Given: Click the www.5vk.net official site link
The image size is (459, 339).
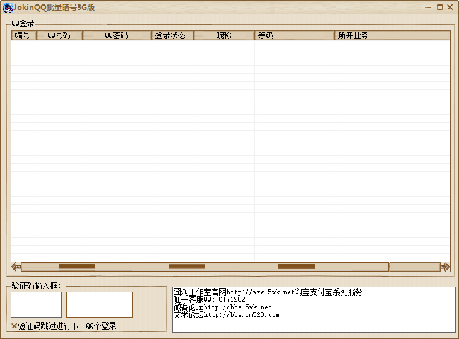Looking at the screenshot, I should point(260,292).
